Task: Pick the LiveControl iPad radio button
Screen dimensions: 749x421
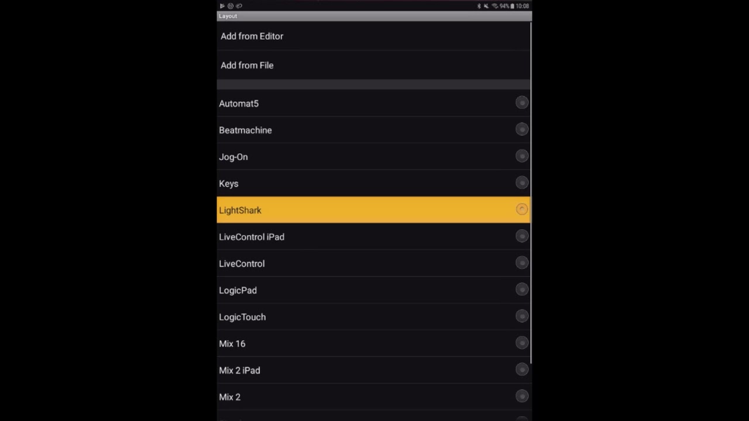Action: click(x=522, y=236)
